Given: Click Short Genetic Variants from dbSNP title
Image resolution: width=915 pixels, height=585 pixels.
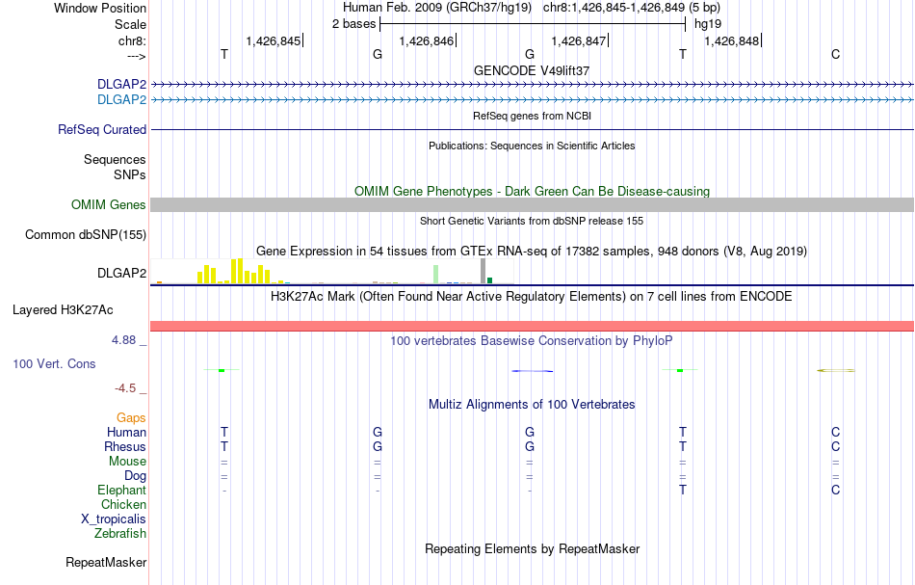Looking at the screenshot, I should coord(532,222).
